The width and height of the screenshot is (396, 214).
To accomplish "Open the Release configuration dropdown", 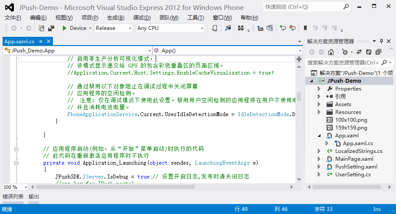I will (130, 28).
